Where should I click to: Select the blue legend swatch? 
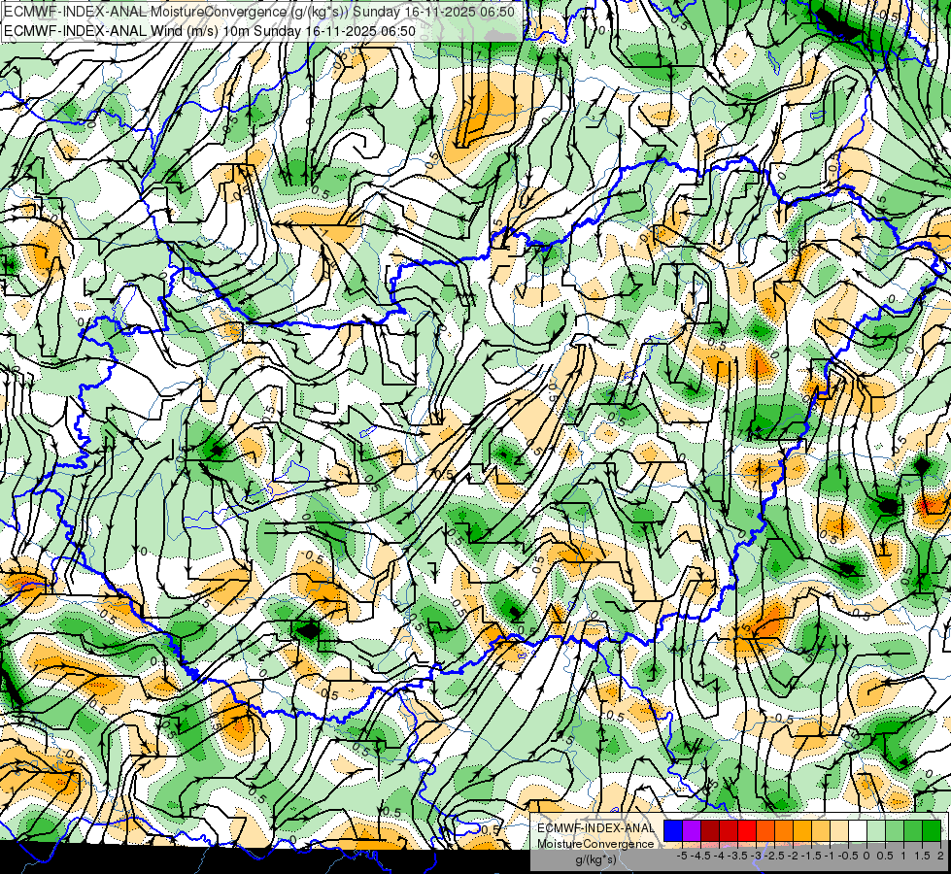(673, 830)
